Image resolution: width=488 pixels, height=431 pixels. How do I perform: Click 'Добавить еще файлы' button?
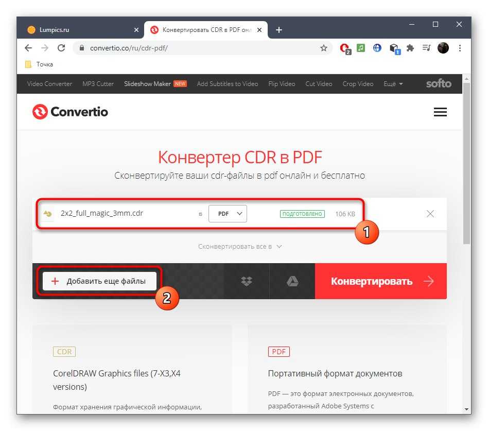pyautogui.click(x=99, y=281)
